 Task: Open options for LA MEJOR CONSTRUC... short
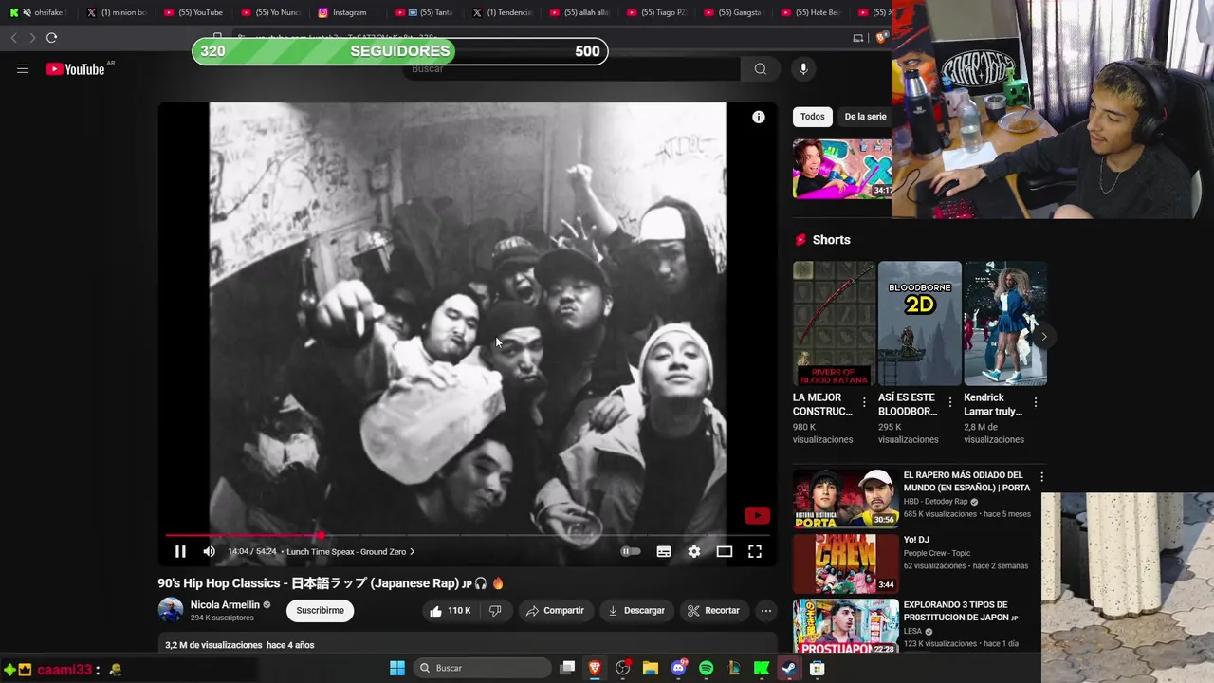coord(864,402)
